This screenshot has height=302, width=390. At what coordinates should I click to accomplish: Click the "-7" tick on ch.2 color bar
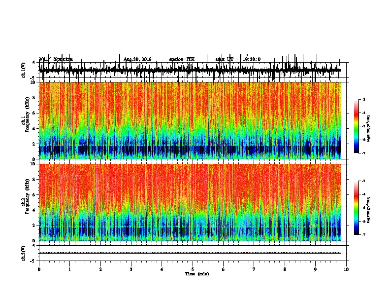[363, 234]
